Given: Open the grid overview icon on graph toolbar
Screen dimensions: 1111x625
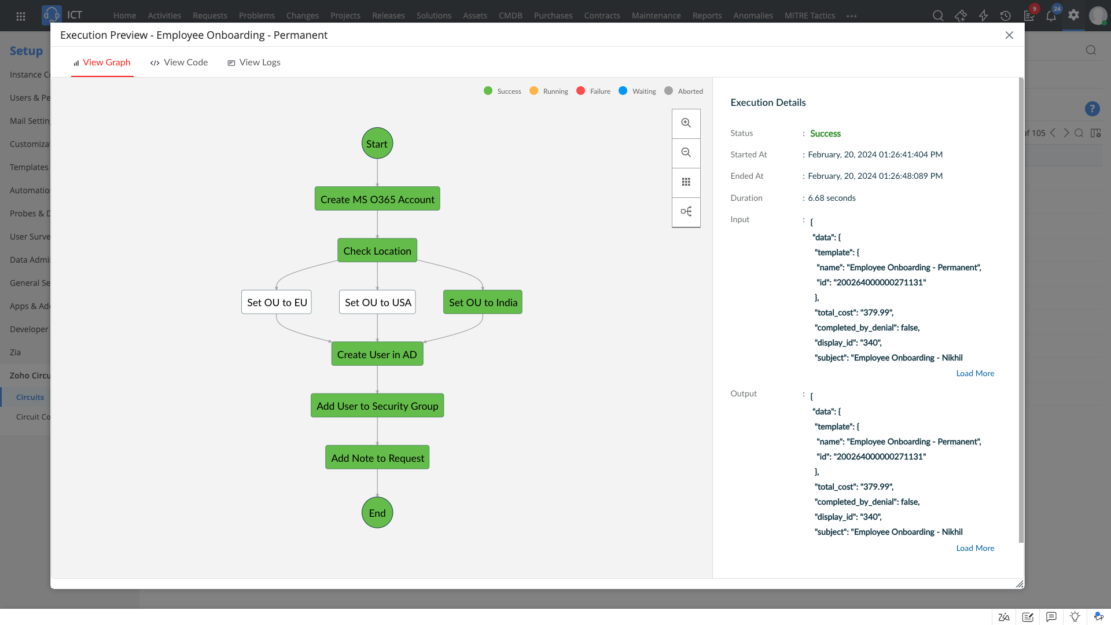Looking at the screenshot, I should tap(686, 182).
